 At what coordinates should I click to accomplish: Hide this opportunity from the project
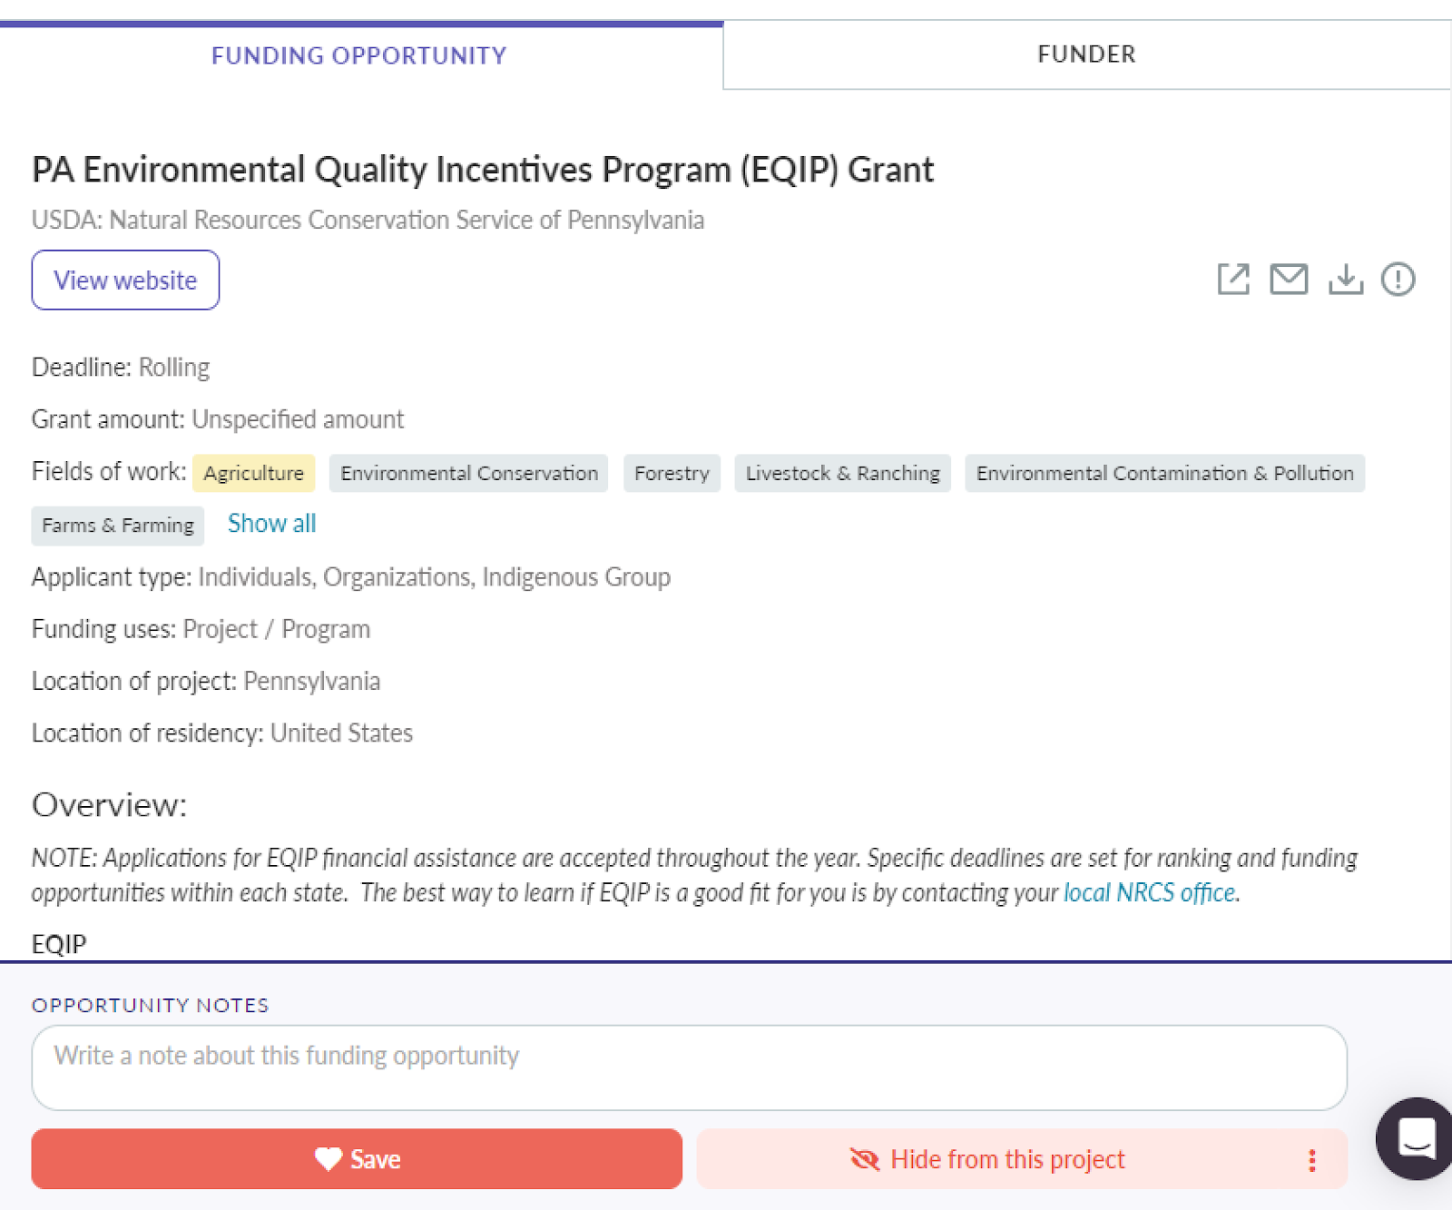(x=1007, y=1159)
